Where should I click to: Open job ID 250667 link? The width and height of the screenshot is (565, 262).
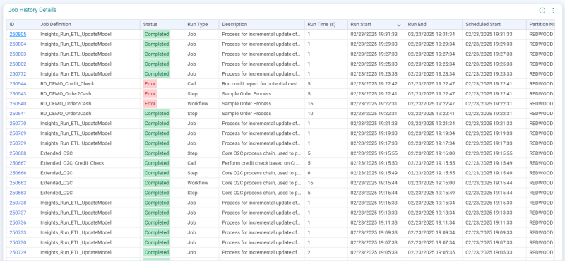click(x=18, y=163)
